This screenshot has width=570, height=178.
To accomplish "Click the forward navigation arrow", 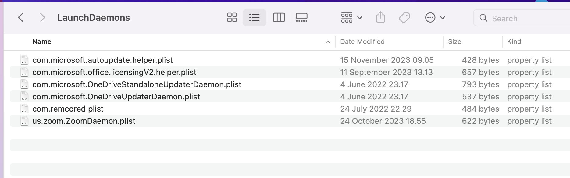I will click(x=42, y=18).
